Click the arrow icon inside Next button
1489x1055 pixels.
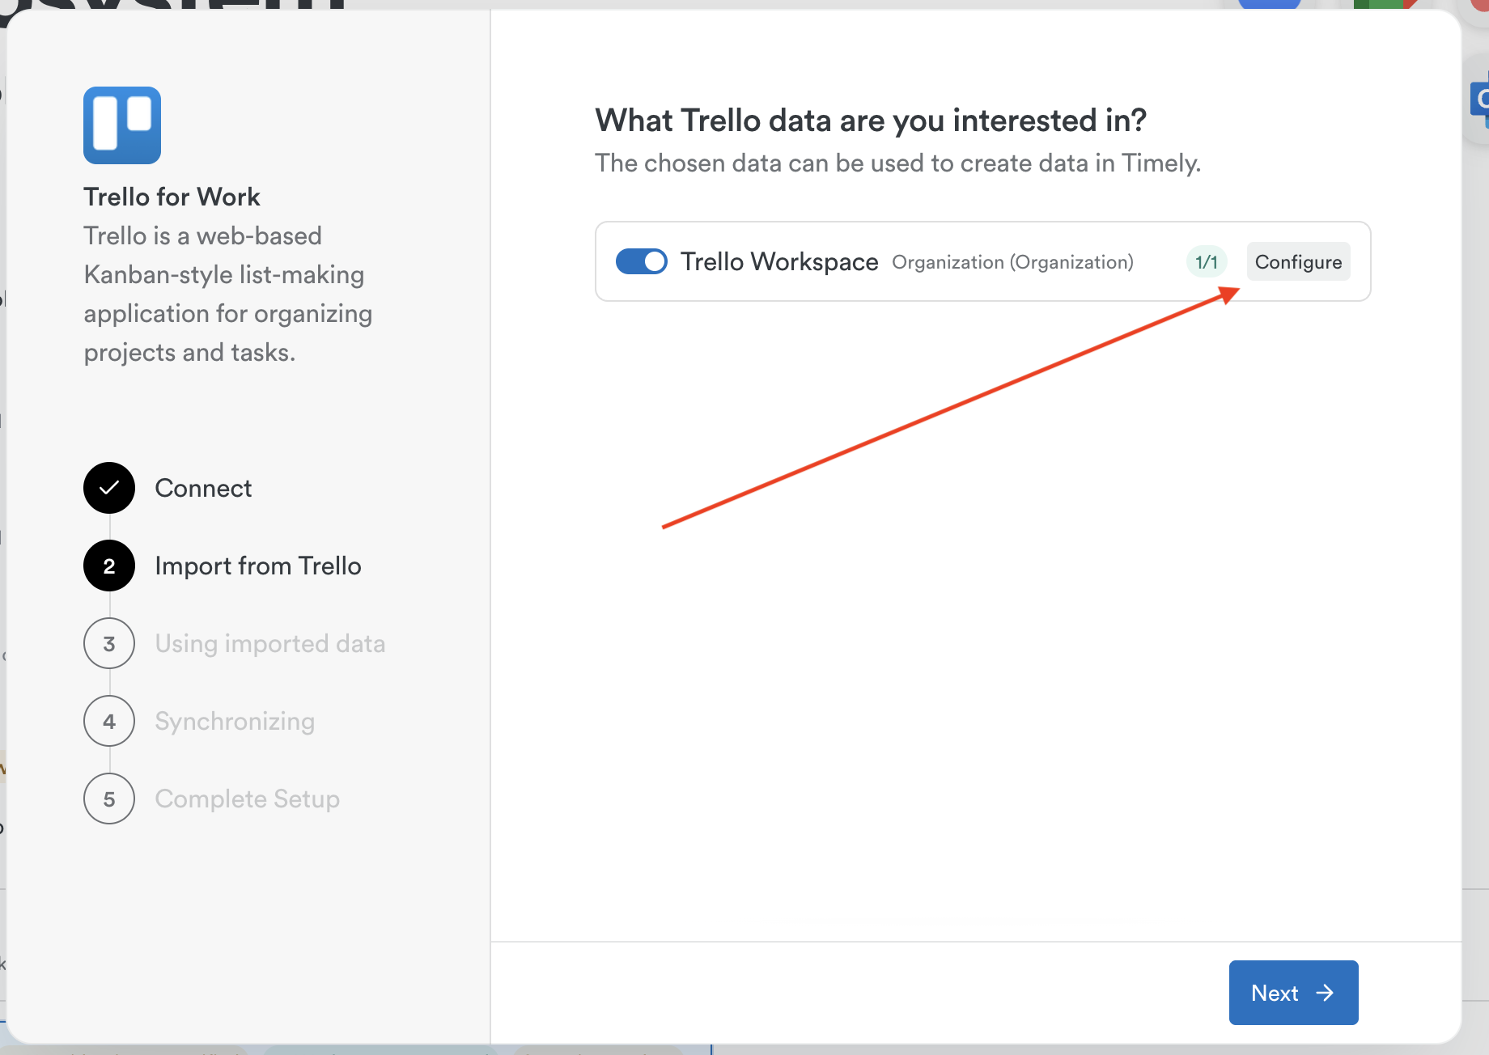coord(1326,993)
